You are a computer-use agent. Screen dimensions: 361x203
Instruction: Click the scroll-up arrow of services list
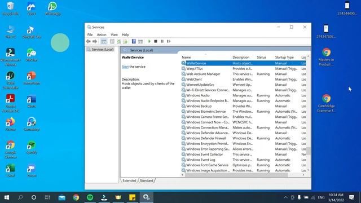click(309, 56)
